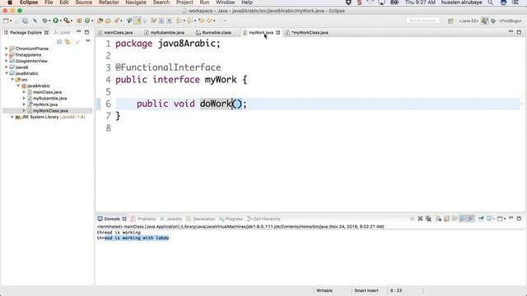The image size is (527, 296).
Task: Click the Open Type toolbar icon
Action: (x=100, y=21)
